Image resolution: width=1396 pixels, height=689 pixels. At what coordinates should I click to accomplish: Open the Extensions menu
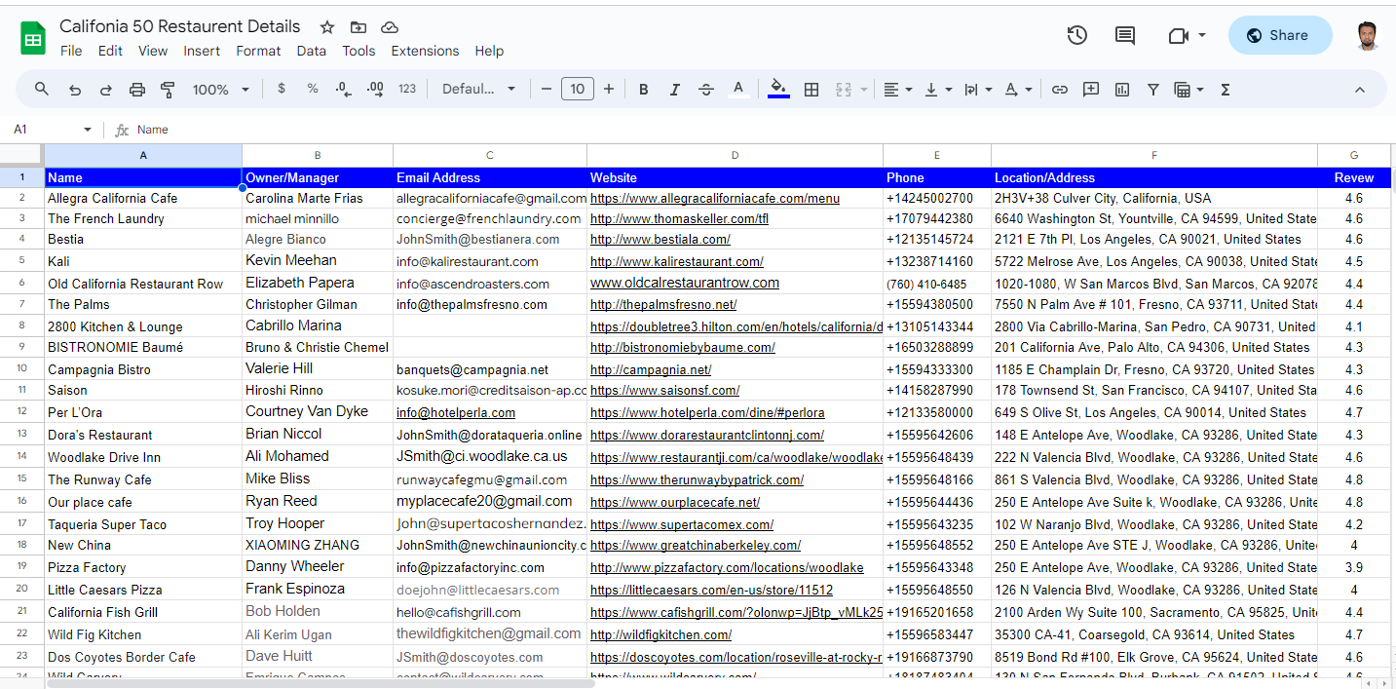(x=425, y=51)
